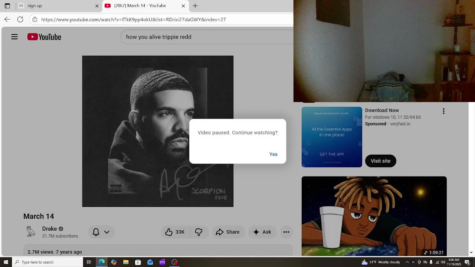Click the browser back arrow
Viewport: 475px width, 267px height.
coord(7,19)
